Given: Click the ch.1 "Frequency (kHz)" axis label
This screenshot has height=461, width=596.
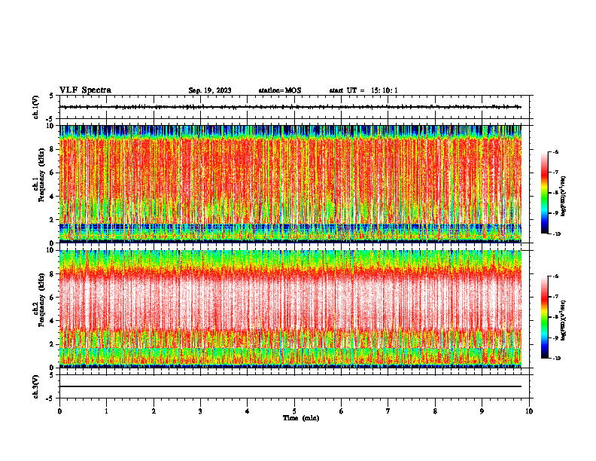Looking at the screenshot, I should 41,175.
